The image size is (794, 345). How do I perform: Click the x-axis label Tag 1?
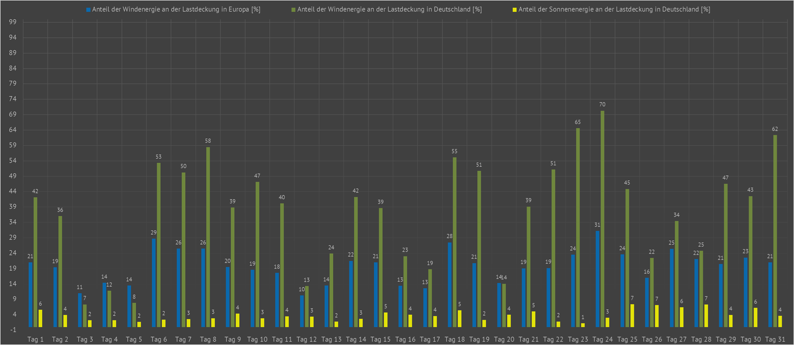tap(35, 339)
